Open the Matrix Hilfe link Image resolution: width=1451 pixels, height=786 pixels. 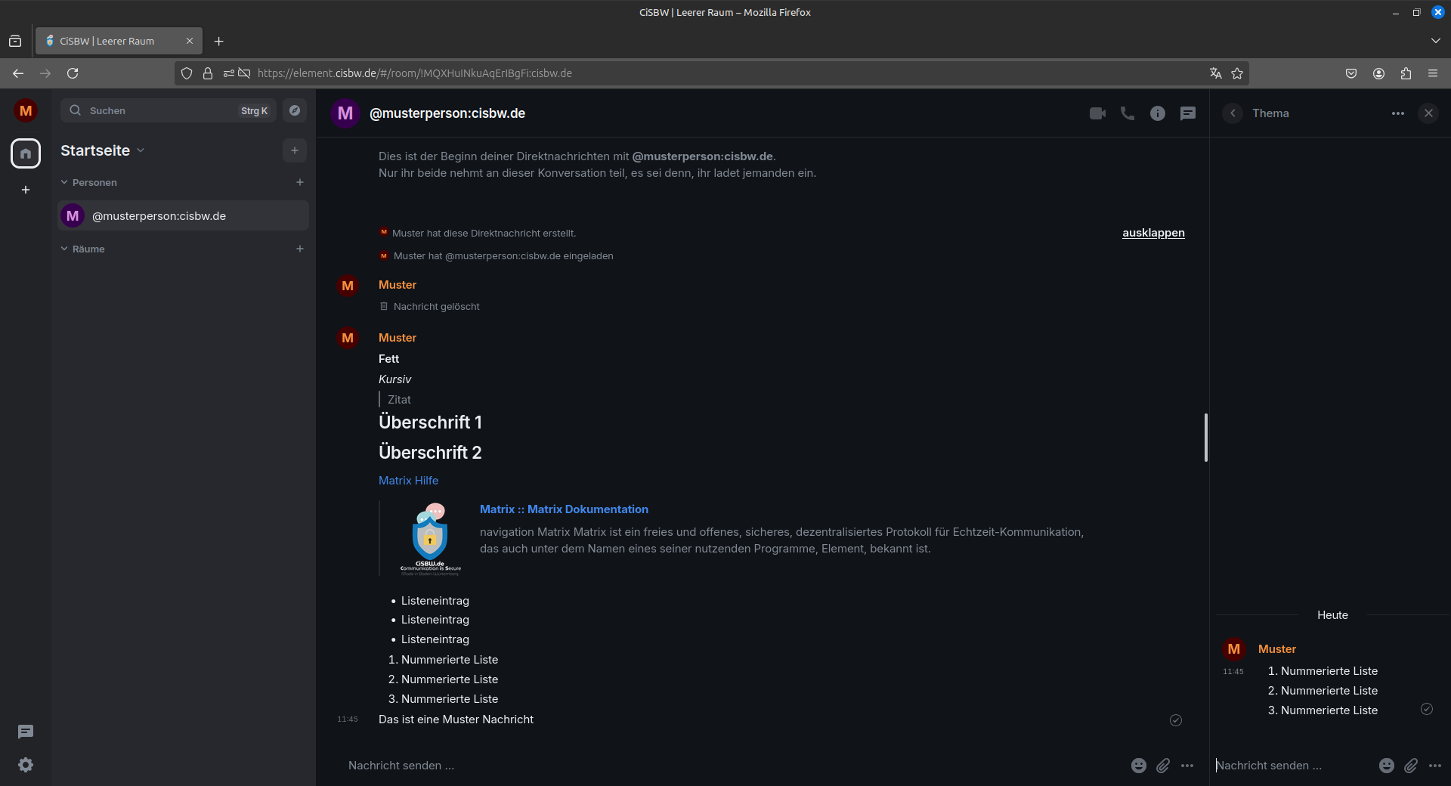pos(408,480)
